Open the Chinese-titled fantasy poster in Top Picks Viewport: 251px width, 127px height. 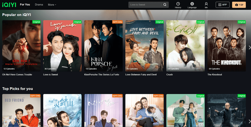pyautogui.click(x=62, y=110)
